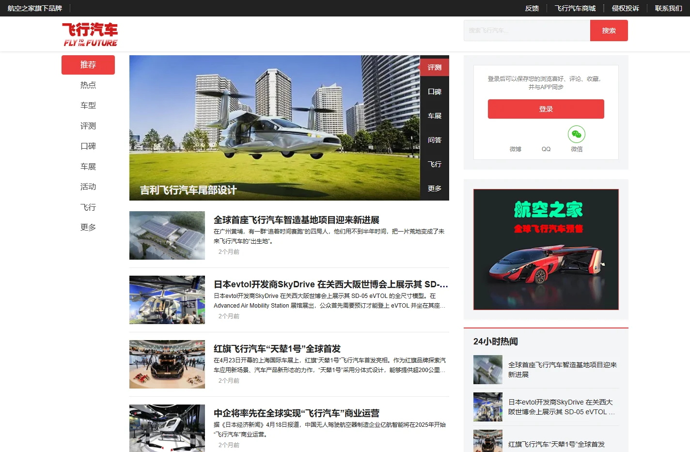Click the red 登录 button

click(546, 109)
